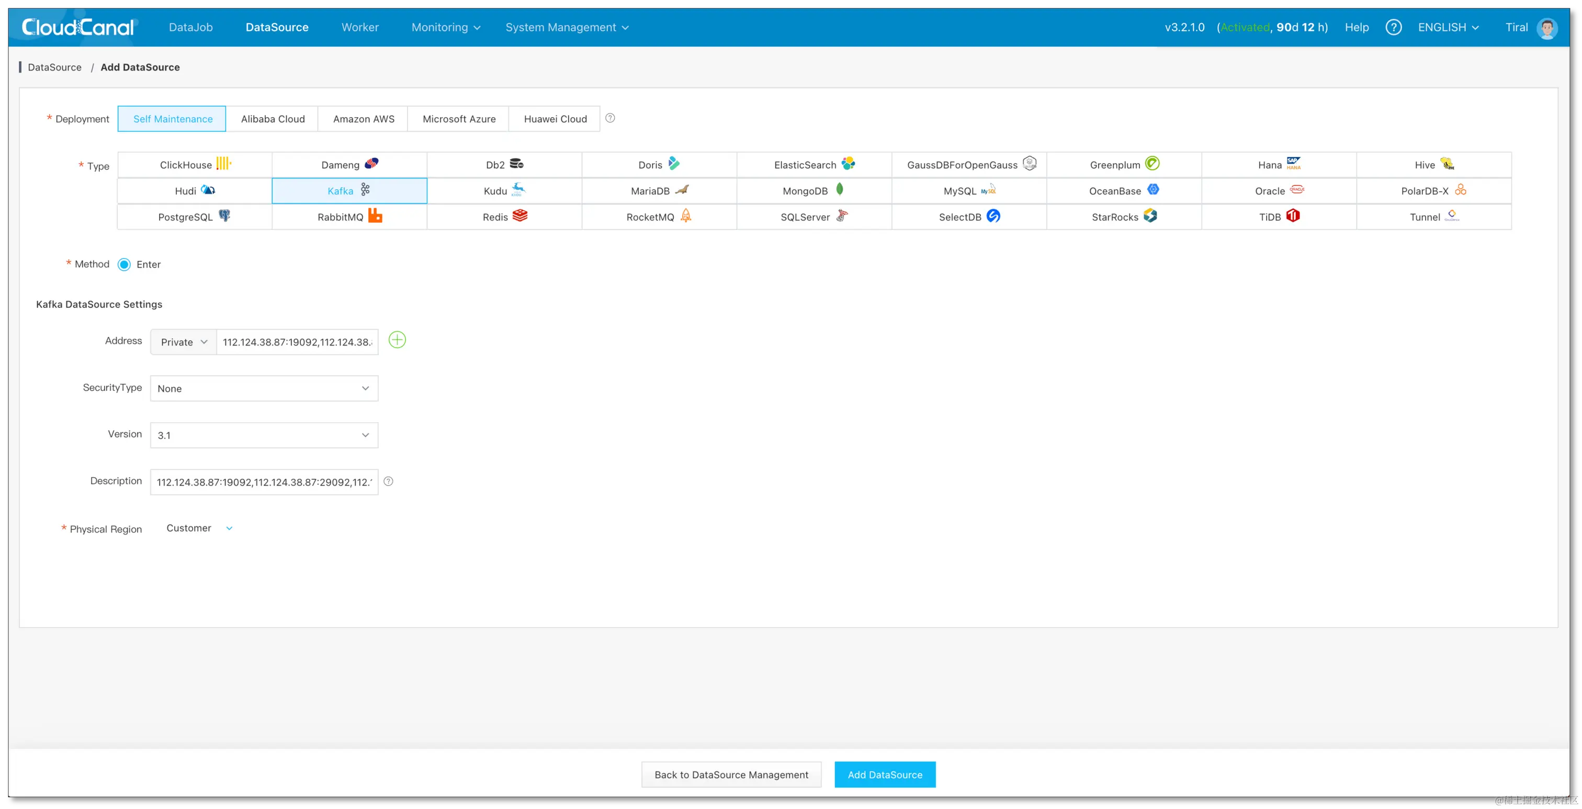This screenshot has width=1582, height=809.
Task: Open Deployment help question mark
Action: click(610, 118)
